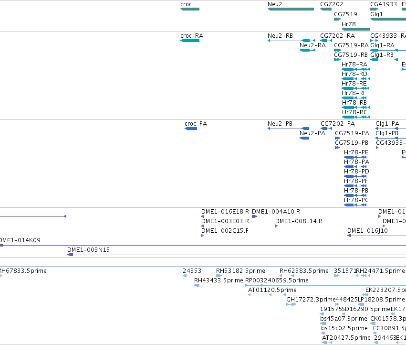Click the Glg1-PA protein feature
Image resolution: width=406 pixels, height=345 pixels.
[x=391, y=129]
